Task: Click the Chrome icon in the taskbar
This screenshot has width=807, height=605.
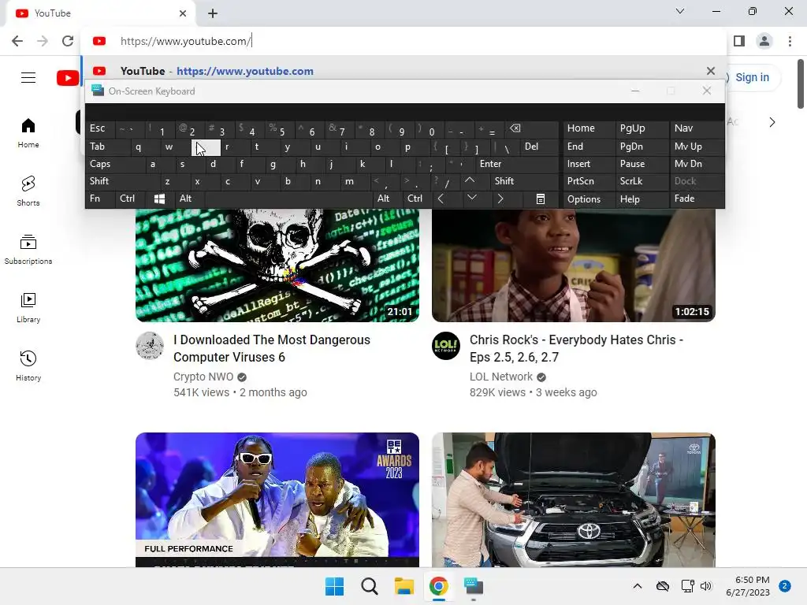Action: [438, 586]
